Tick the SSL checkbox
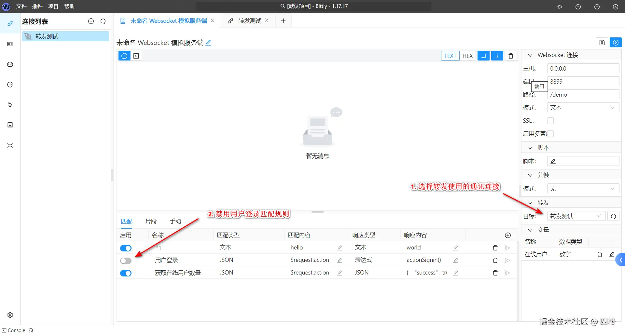The image size is (625, 335). (x=550, y=121)
